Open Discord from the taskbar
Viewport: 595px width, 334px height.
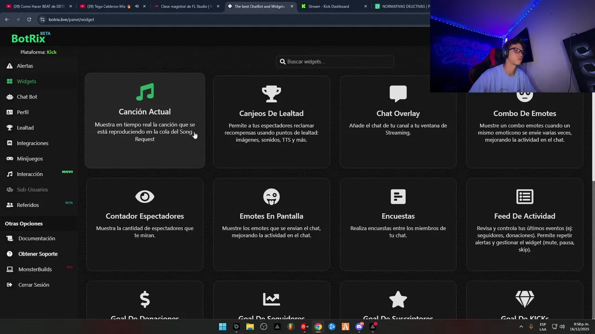click(359, 327)
